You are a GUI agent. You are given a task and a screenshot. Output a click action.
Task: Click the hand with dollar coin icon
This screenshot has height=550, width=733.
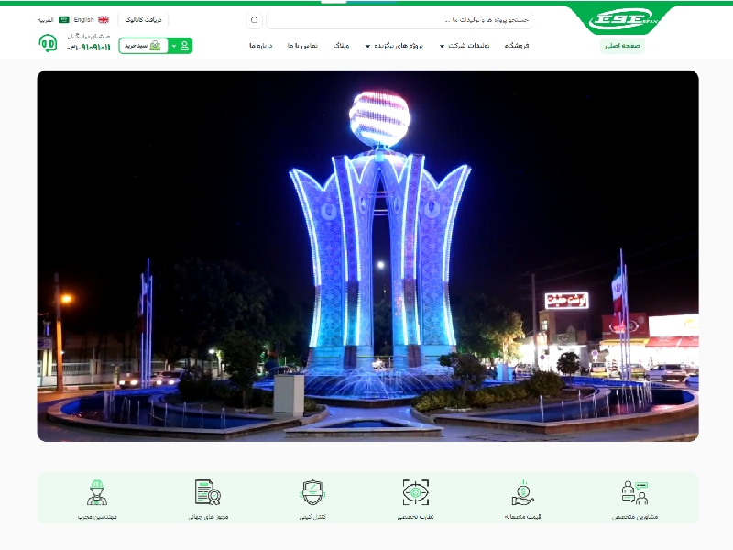pos(523,492)
